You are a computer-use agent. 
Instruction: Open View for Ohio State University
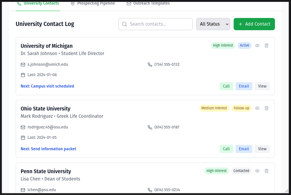(262, 149)
